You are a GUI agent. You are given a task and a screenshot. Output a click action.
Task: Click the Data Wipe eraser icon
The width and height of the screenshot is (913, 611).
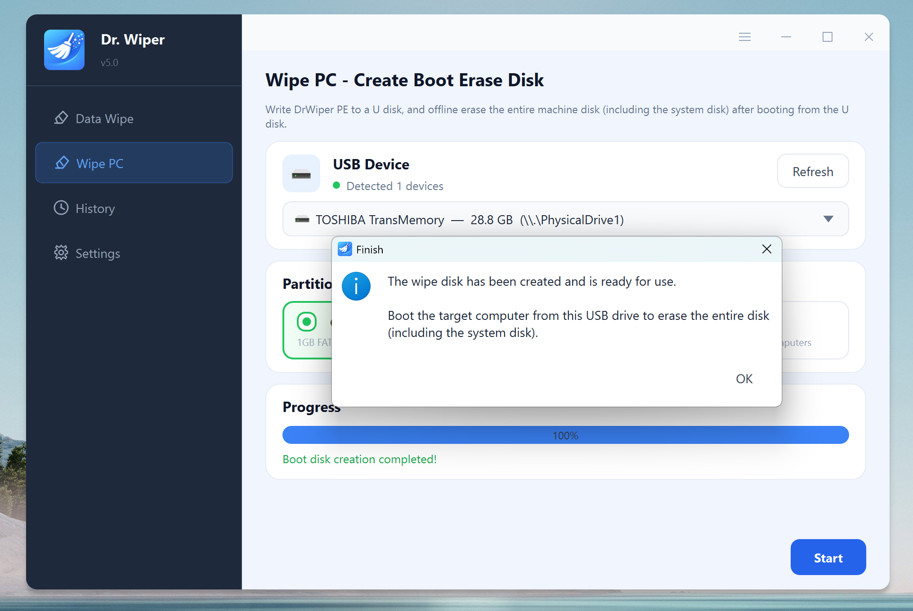tap(61, 118)
